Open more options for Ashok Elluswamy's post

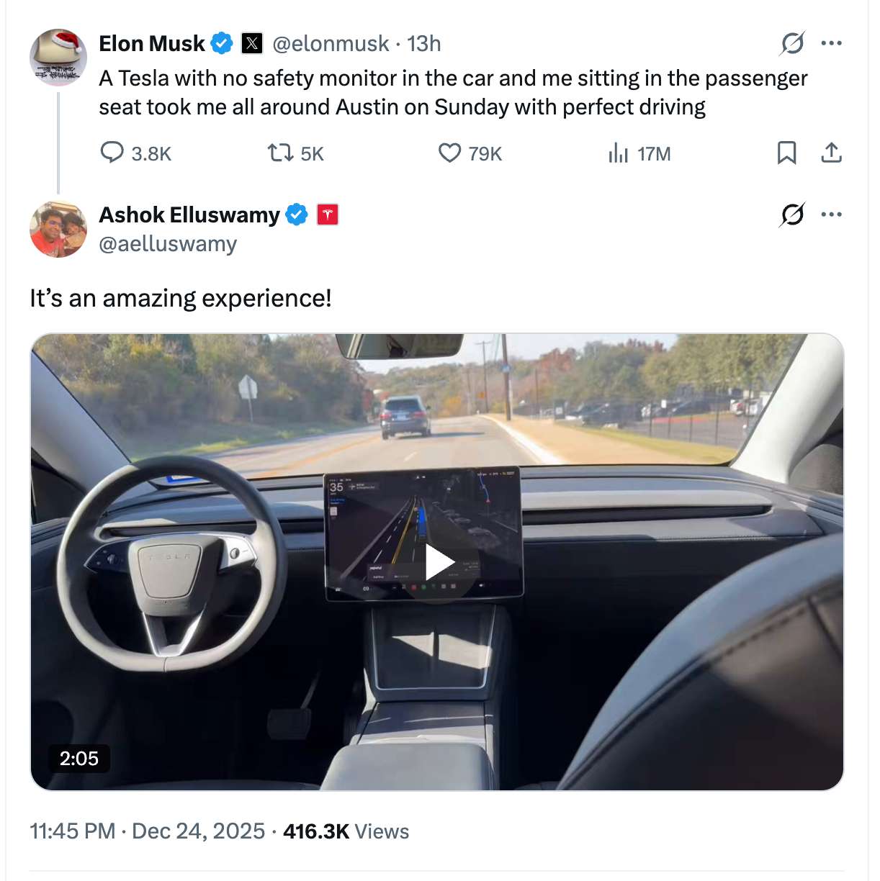[831, 214]
